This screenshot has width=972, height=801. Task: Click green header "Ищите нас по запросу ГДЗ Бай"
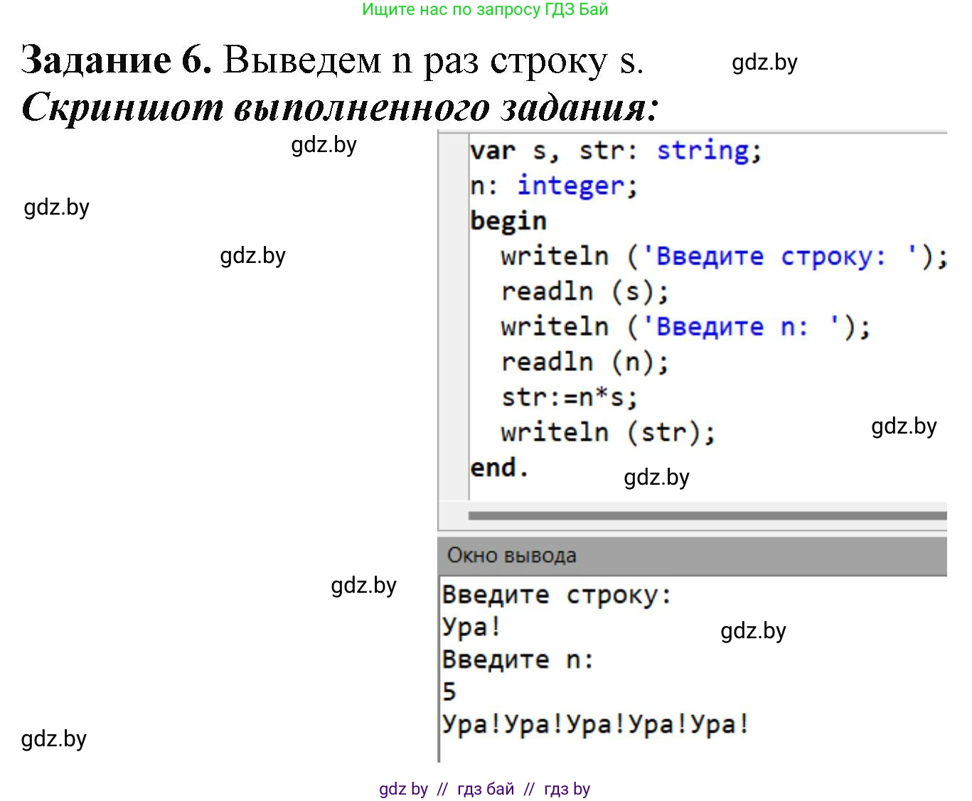486,10
